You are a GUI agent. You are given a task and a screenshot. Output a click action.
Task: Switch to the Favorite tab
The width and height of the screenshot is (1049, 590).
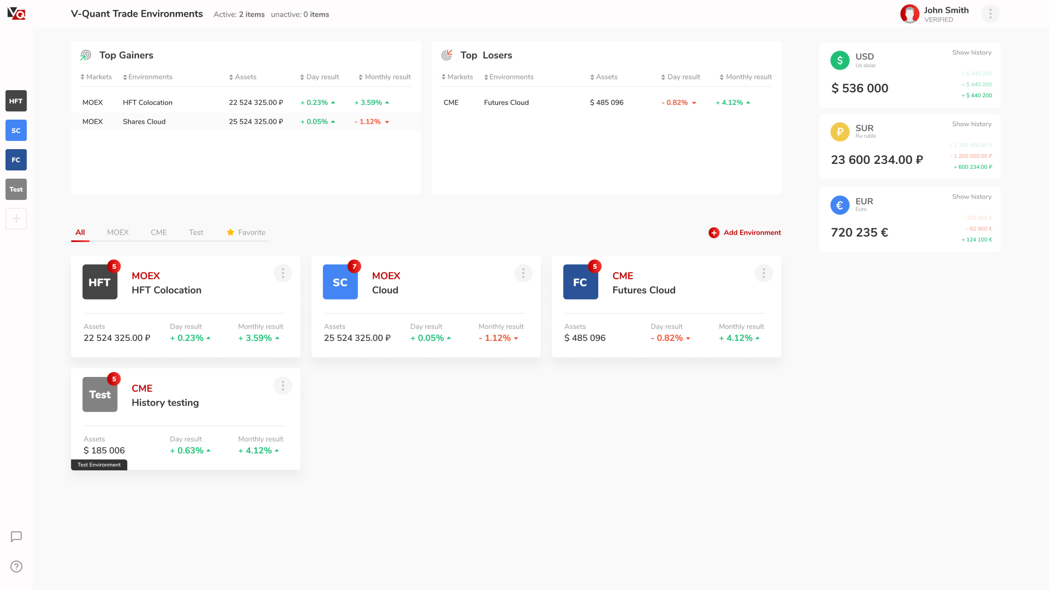(246, 232)
